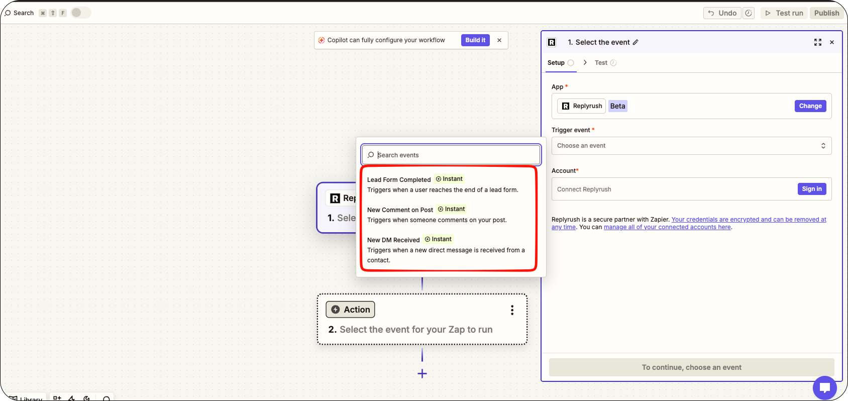848x401 pixels.
Task: Click the add-element icon in bottom toolbar
Action: [x=57, y=398]
